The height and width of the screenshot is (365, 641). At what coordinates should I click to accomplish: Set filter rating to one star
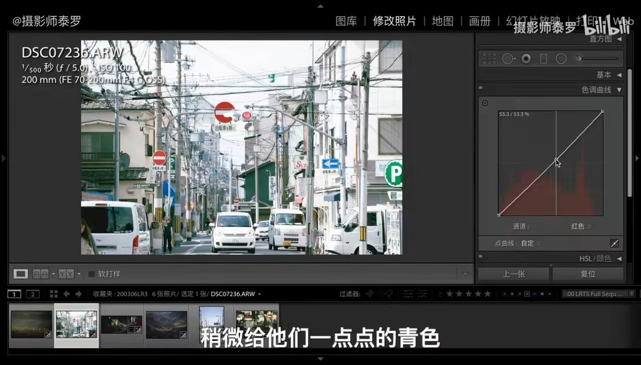click(450, 294)
